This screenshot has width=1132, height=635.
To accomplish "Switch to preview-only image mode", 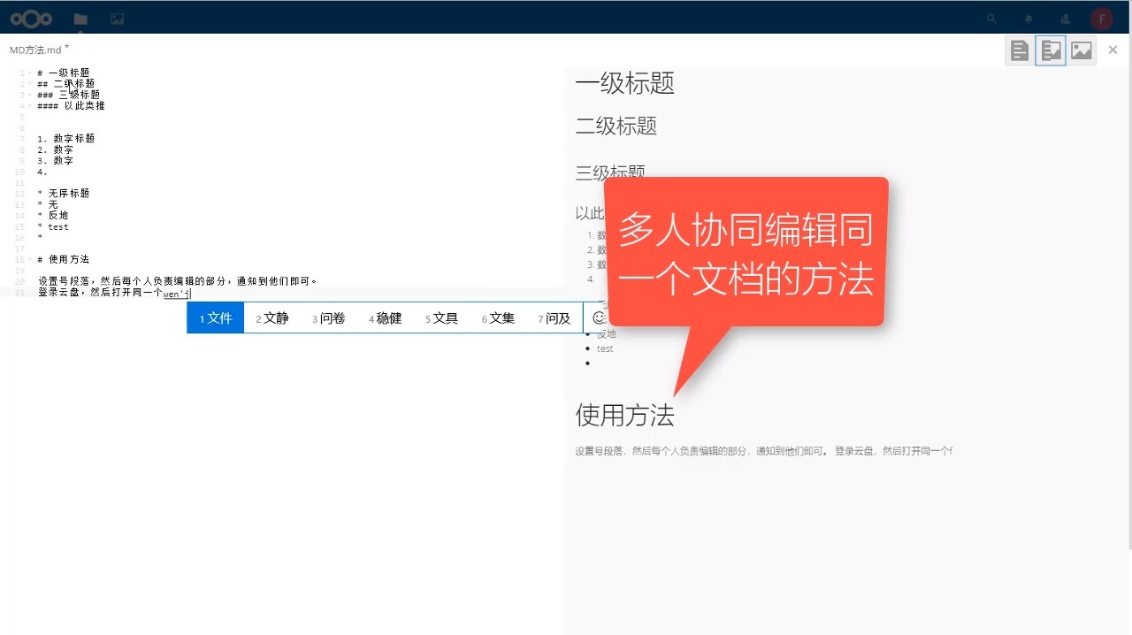I will point(1082,50).
